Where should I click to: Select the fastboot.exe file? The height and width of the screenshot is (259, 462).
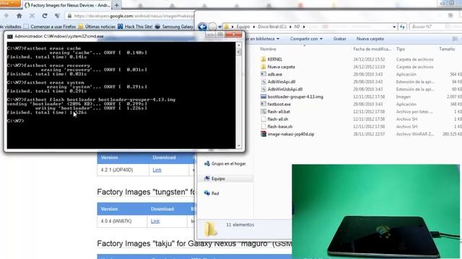(x=279, y=104)
